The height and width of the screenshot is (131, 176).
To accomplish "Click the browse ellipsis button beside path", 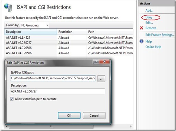I will coord(101,79).
